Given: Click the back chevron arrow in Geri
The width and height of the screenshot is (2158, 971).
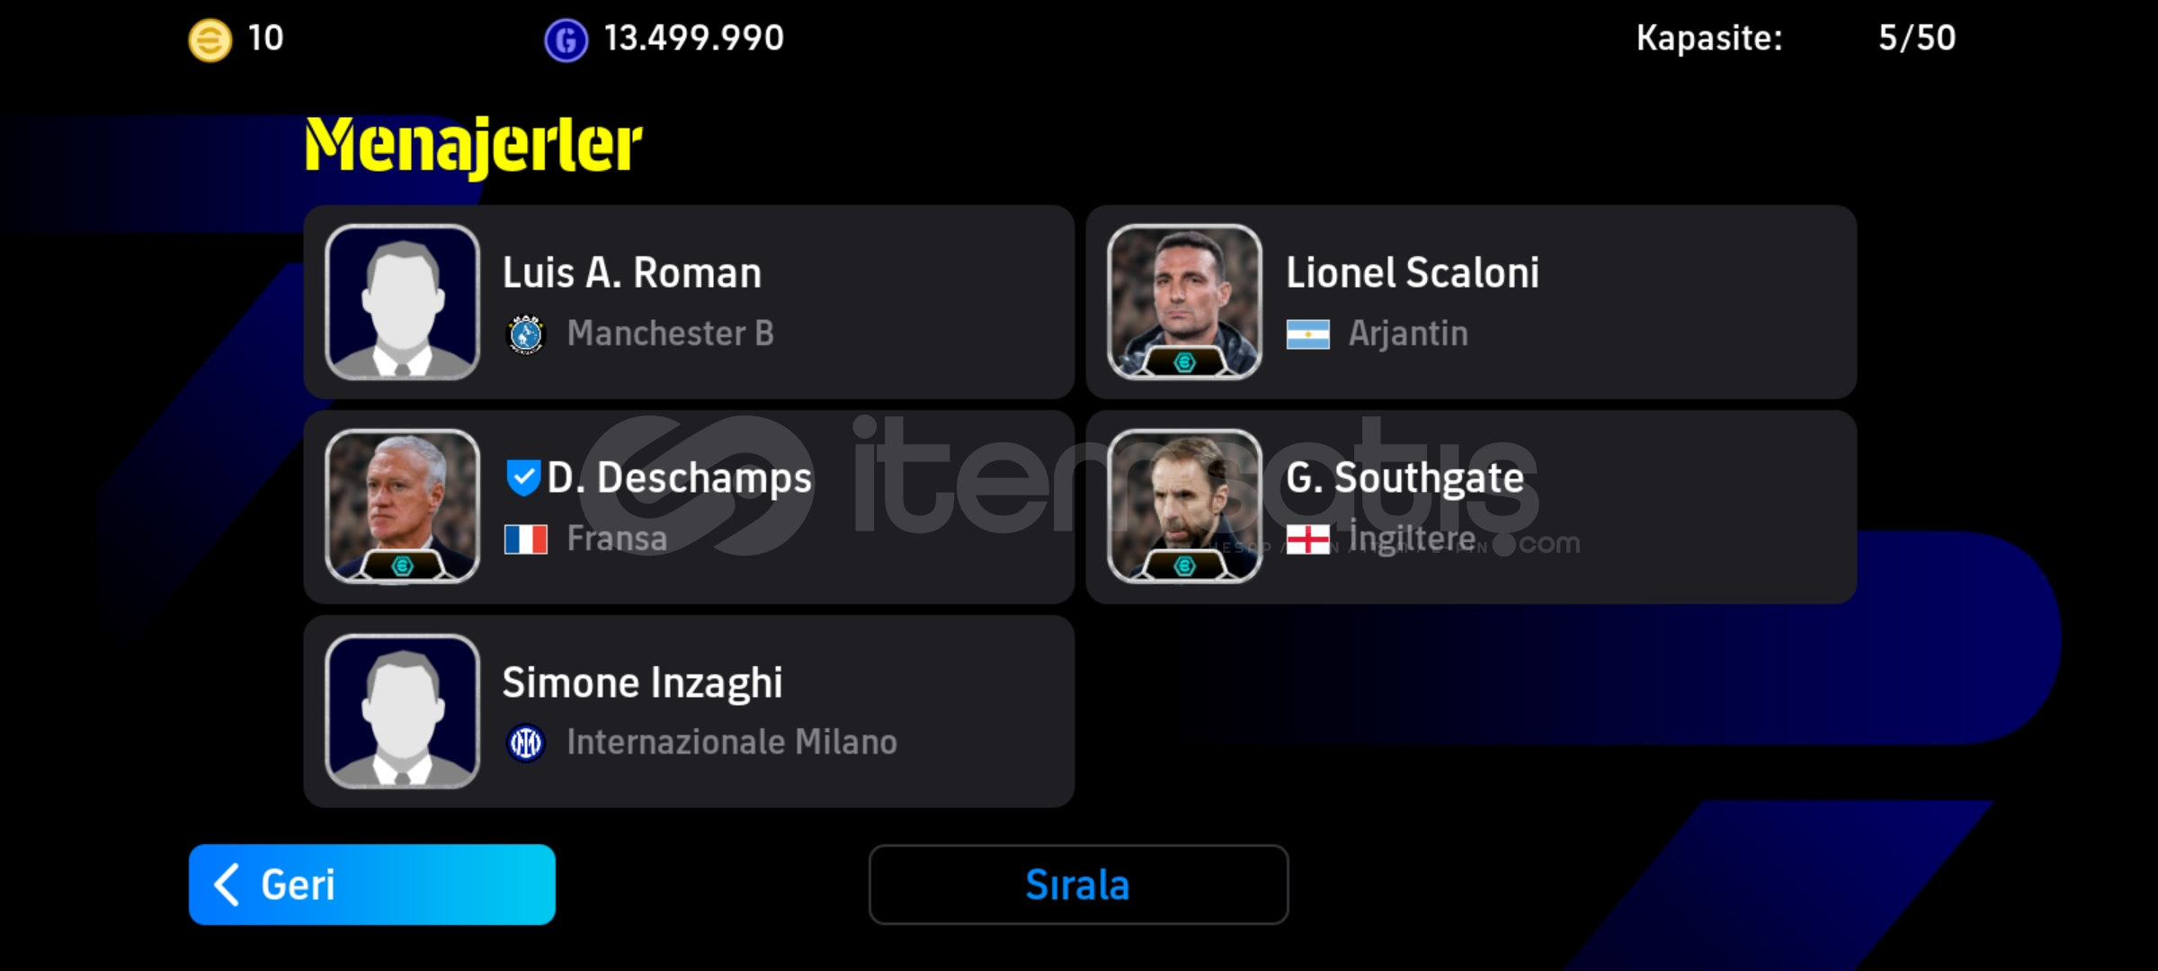Looking at the screenshot, I should click(227, 885).
